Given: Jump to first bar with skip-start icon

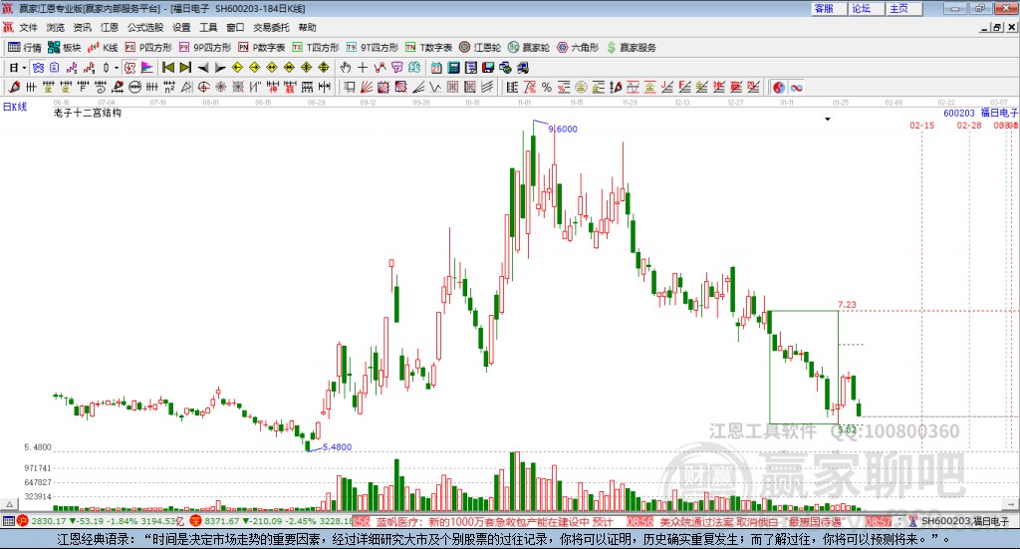Looking at the screenshot, I should point(168,68).
